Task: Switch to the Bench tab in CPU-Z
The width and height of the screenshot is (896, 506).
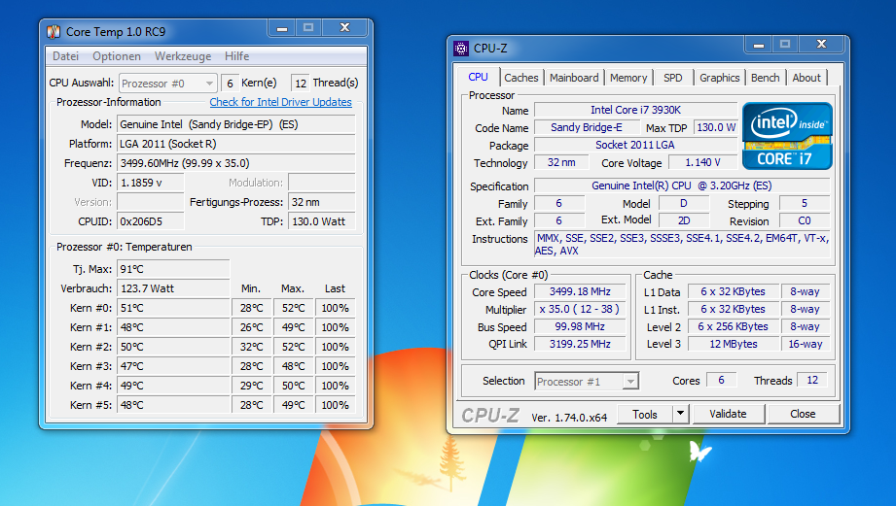Action: point(765,78)
